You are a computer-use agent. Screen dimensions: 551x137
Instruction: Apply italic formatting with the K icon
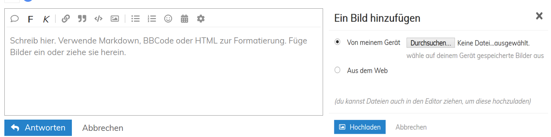coord(46,19)
